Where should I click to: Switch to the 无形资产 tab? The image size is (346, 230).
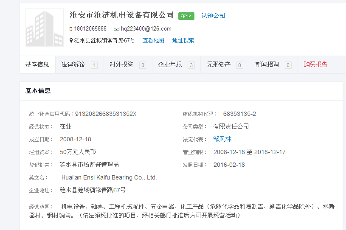[x=219, y=65]
